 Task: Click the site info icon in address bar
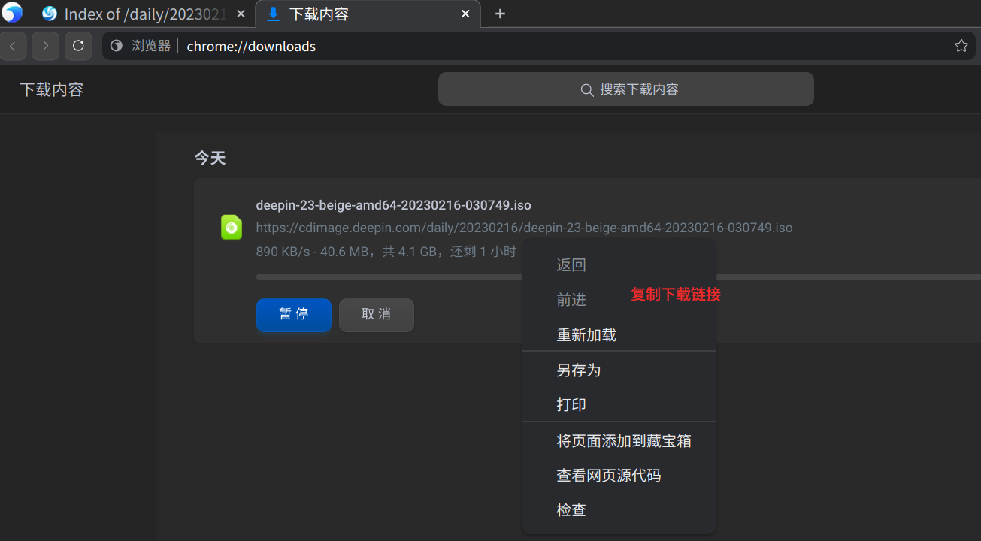tap(115, 45)
